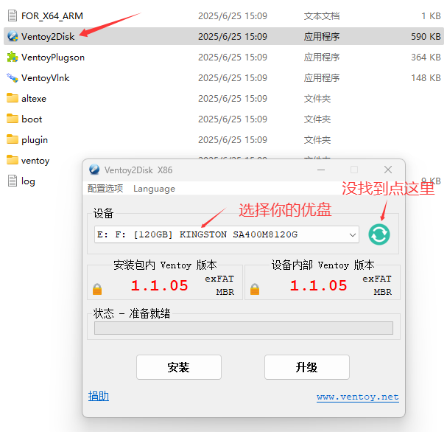The image size is (447, 432).
Task: Click the KINGSTON SA400M8120G device field
Action: tap(227, 234)
